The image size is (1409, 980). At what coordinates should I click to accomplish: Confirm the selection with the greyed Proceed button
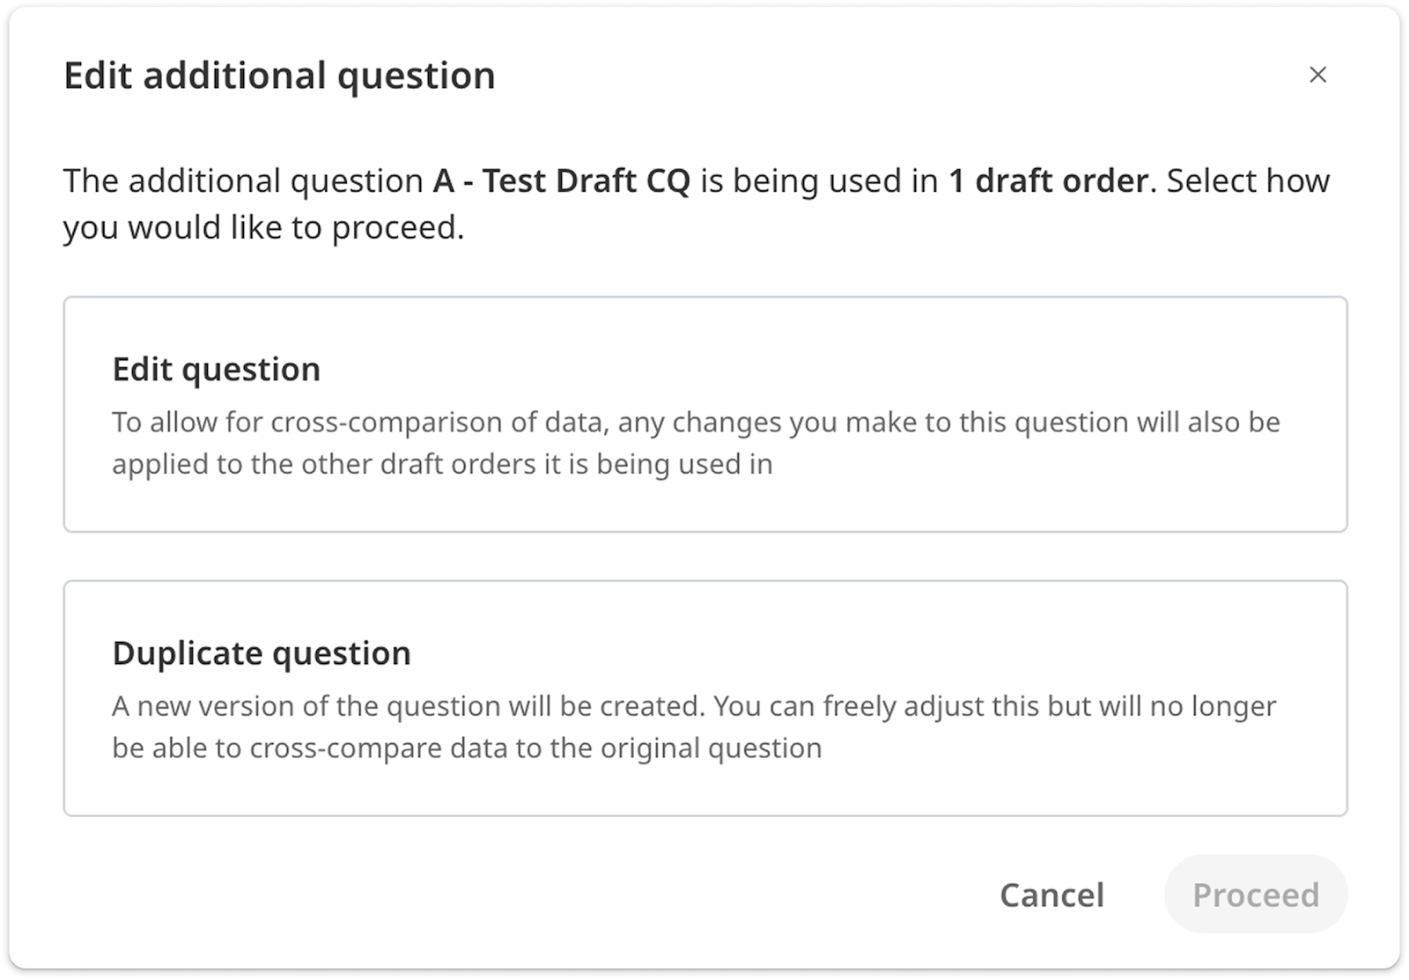[1256, 895]
